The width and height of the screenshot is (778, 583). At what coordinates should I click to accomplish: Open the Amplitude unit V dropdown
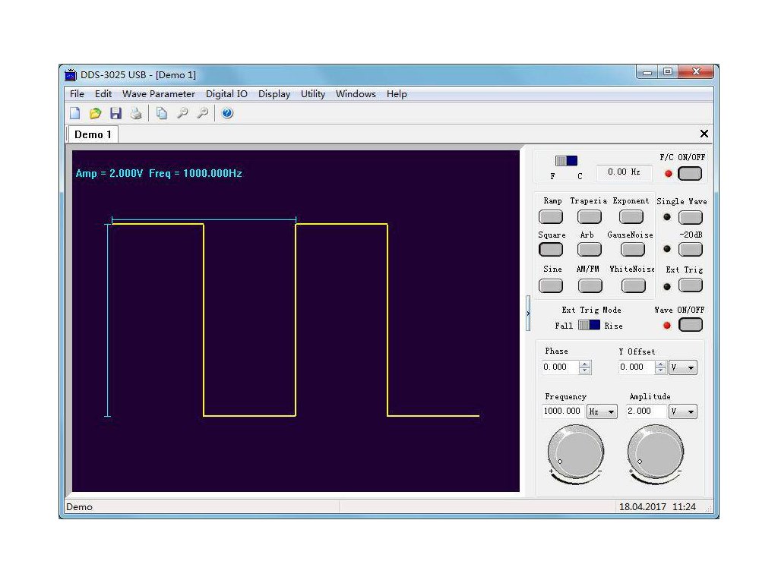682,411
